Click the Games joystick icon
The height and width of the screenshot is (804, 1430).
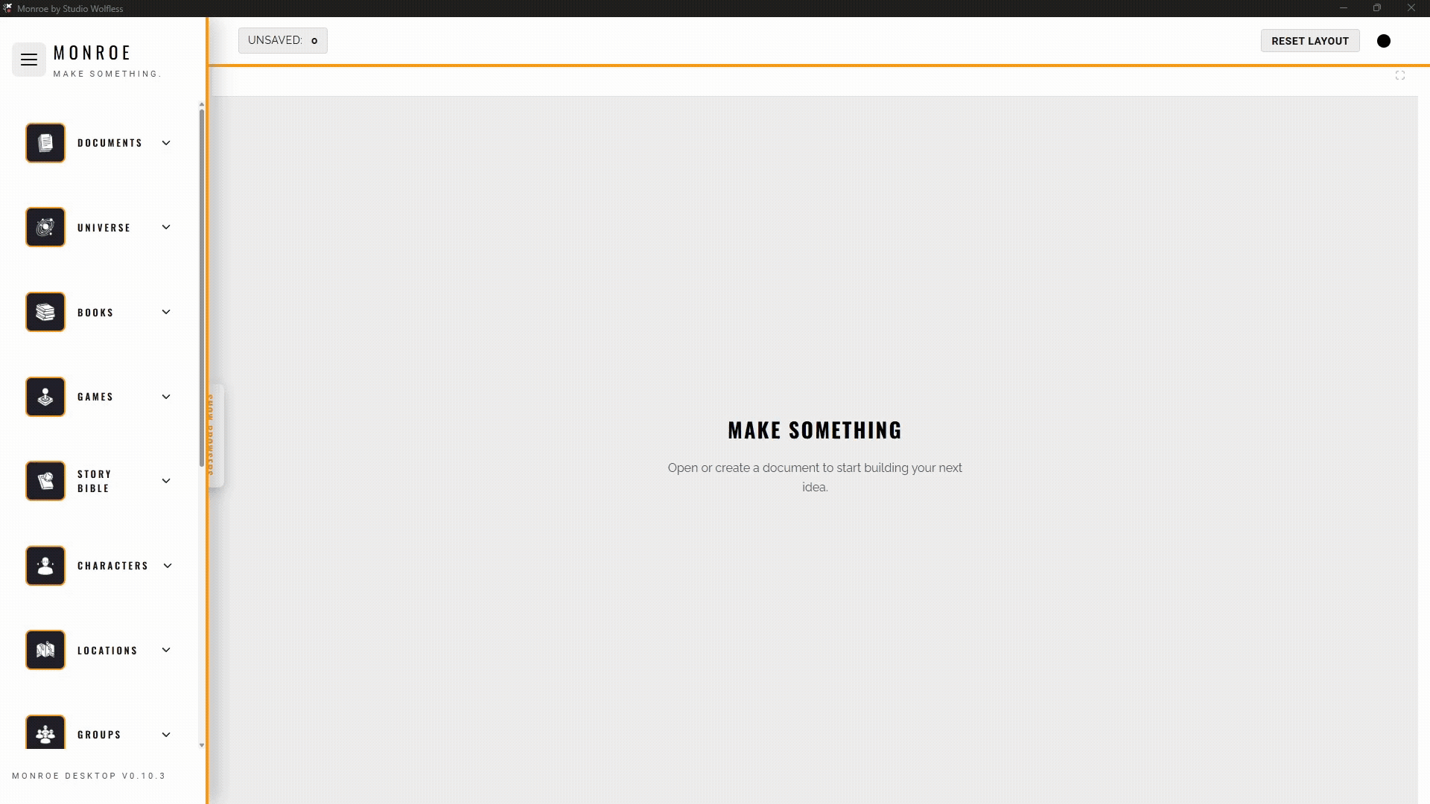tap(45, 397)
